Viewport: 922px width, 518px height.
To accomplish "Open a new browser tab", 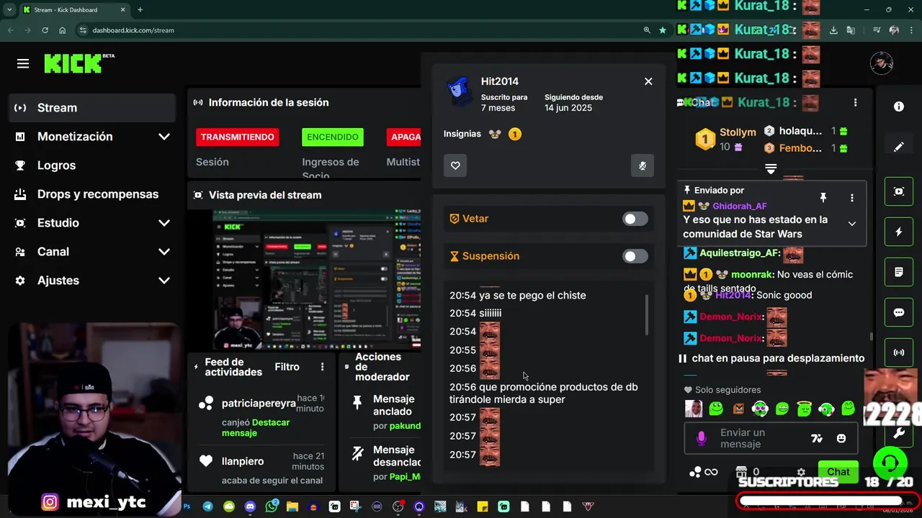I will pos(140,10).
